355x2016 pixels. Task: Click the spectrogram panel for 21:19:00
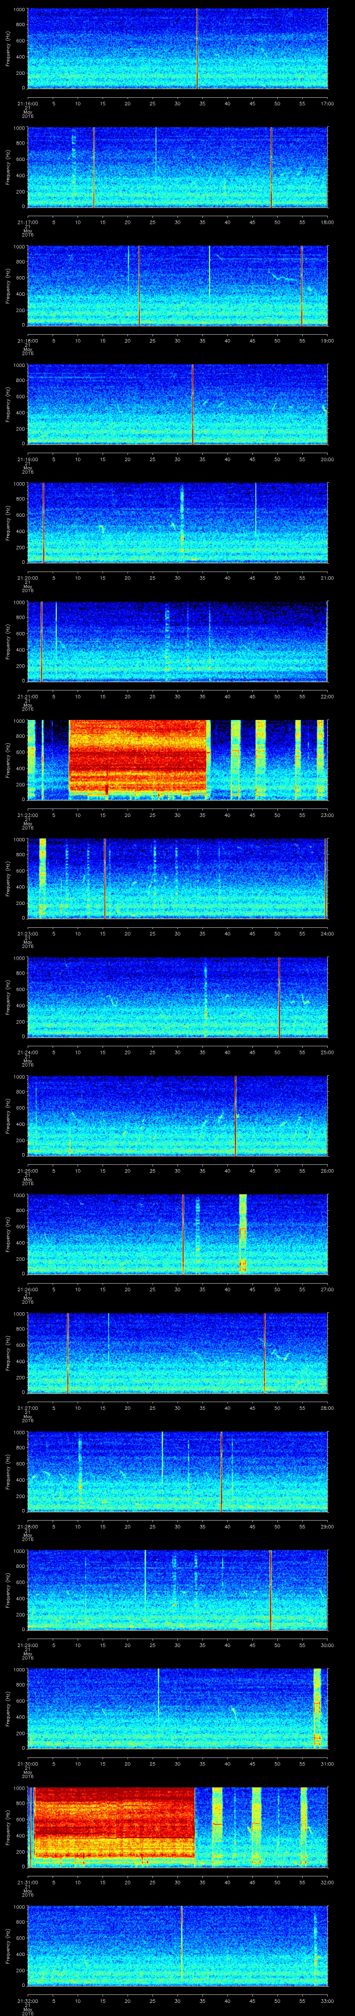tap(177, 404)
